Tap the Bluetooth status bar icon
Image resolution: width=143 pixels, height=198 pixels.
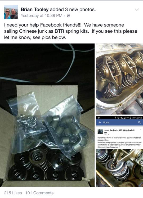(115, 118)
